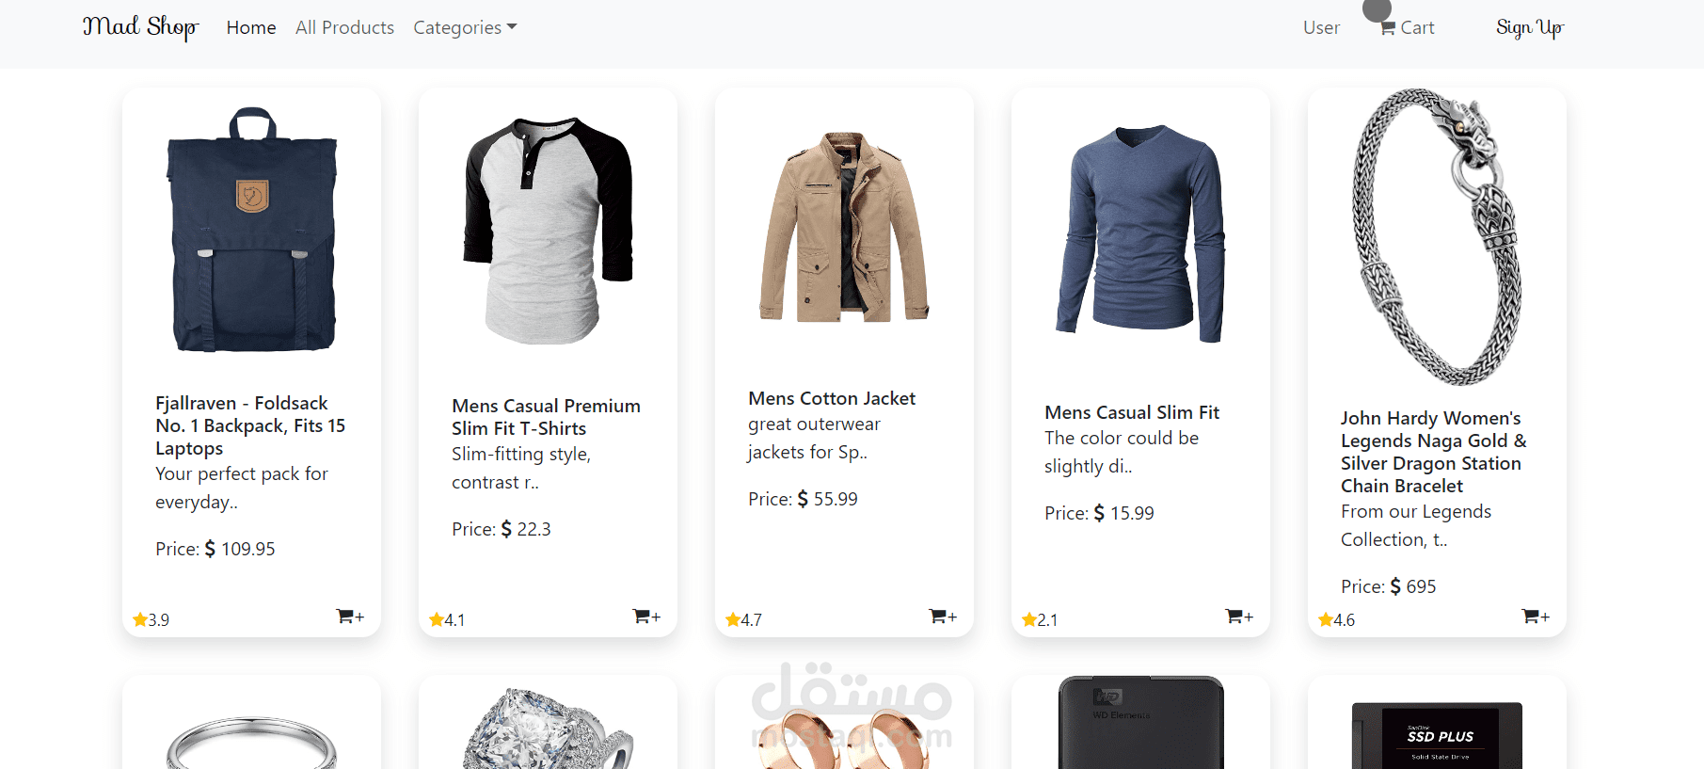
Task: Add John Hardy bracelet to cart
Action: [x=1536, y=617]
